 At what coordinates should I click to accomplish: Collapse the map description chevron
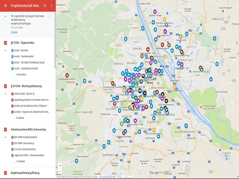pos(5,16)
